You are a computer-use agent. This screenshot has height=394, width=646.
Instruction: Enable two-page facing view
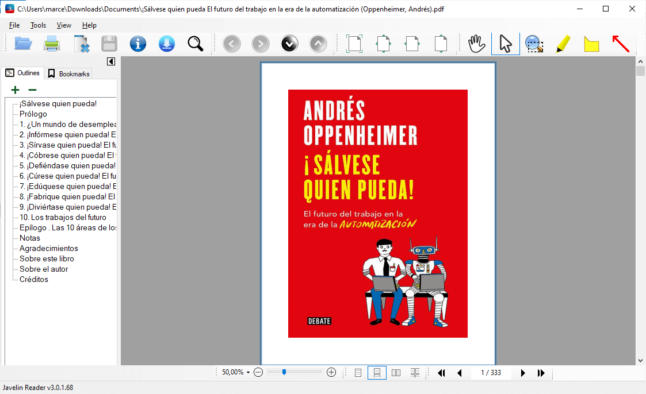[x=396, y=373]
